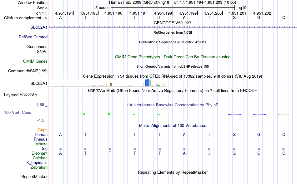This screenshot has width=297, height=184.
Task: Click the X_tropicalis species label
Action: (37, 163)
